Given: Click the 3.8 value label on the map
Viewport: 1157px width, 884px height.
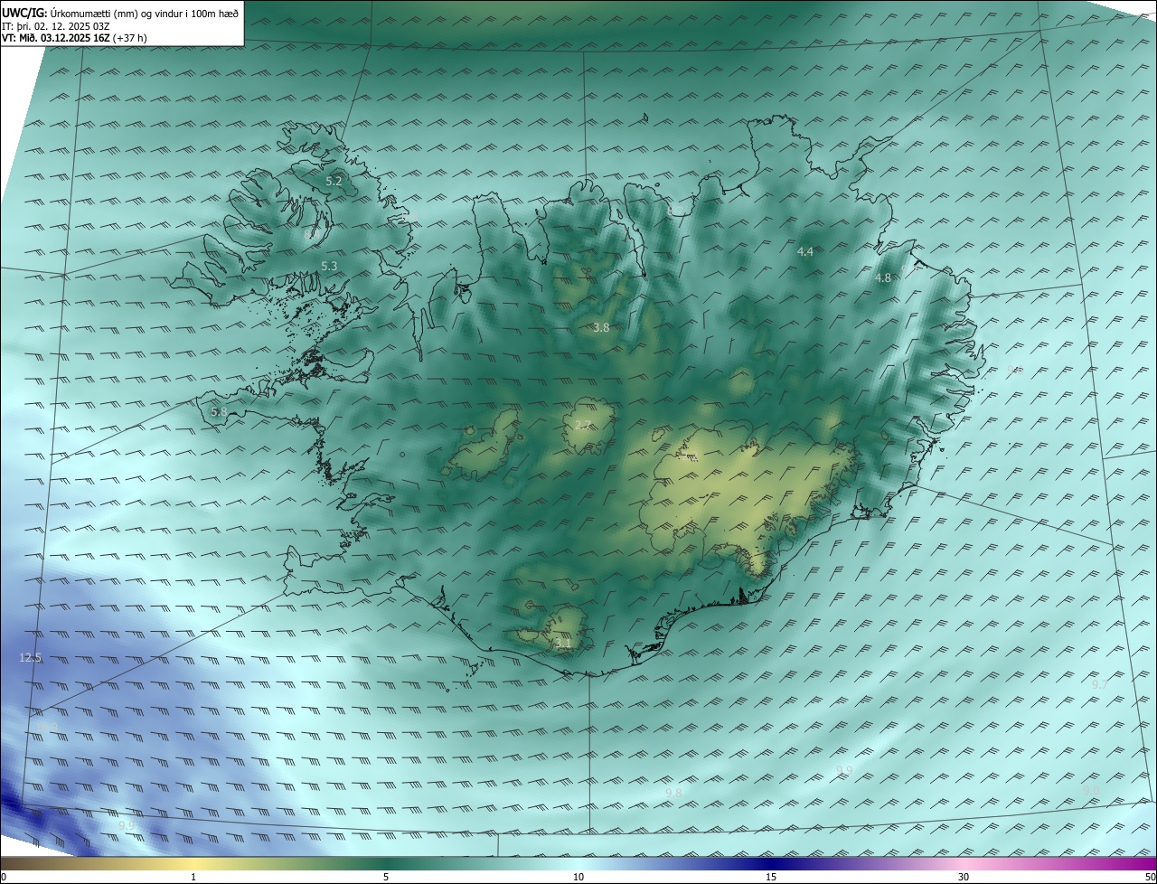Looking at the screenshot, I should (x=601, y=327).
